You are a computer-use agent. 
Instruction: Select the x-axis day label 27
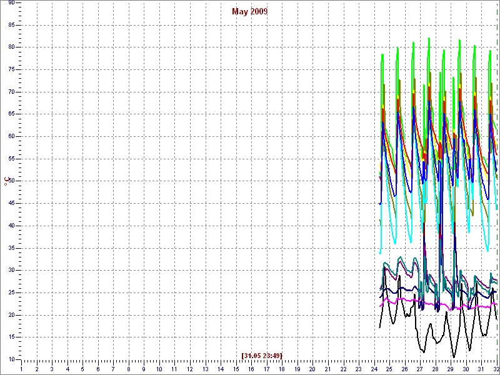pyautogui.click(x=419, y=369)
